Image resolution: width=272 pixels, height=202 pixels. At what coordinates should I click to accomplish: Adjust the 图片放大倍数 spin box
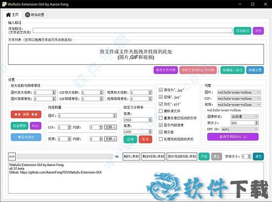coord(45,92)
